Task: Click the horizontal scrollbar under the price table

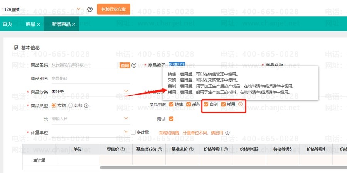Action: 224,168
